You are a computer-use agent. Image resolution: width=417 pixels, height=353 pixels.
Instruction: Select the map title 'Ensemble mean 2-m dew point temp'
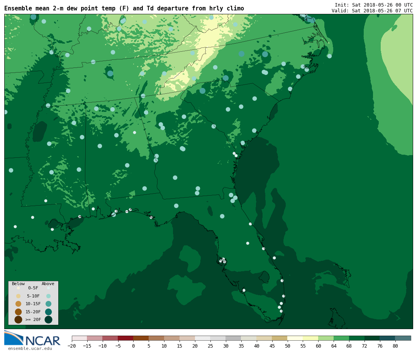pos(60,8)
